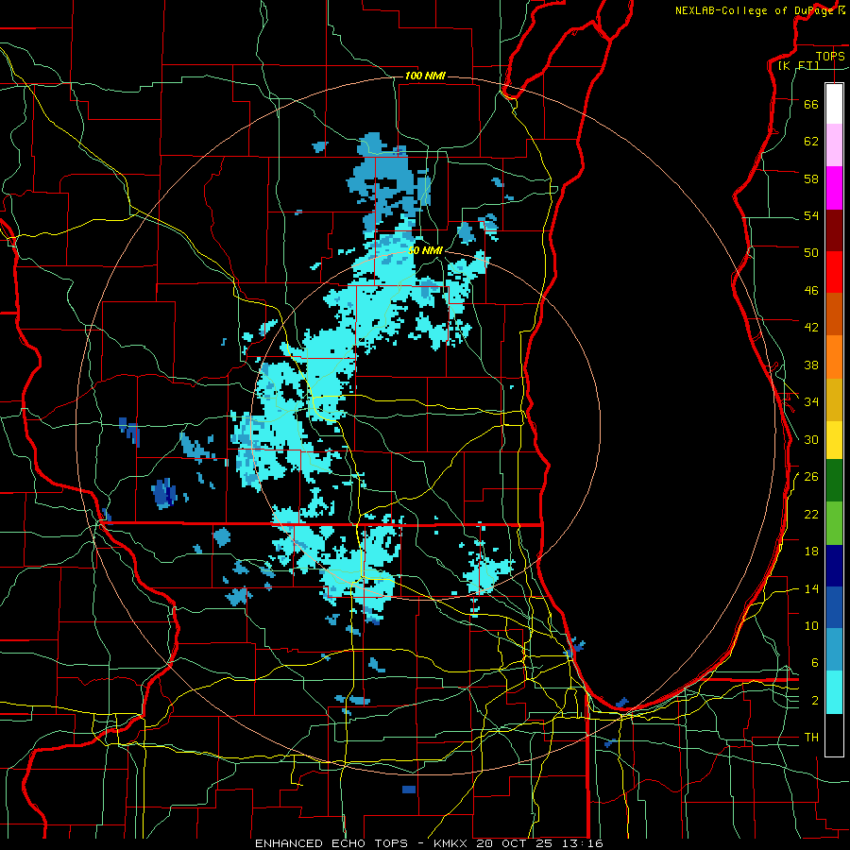Select the "46" legend value
The image size is (850, 850).
[811, 291]
